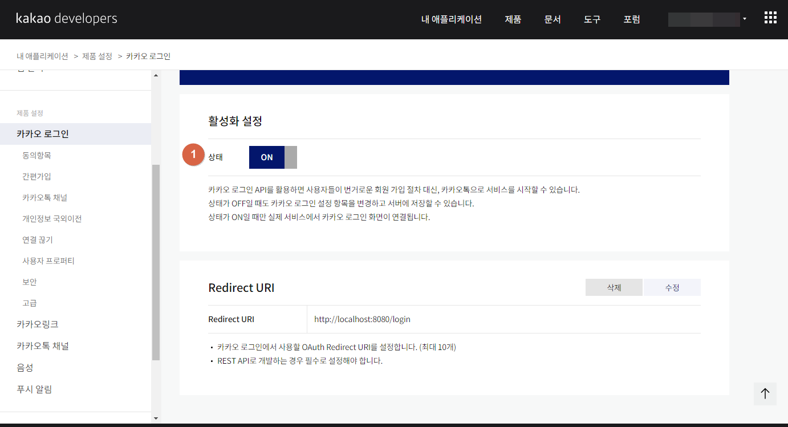Select 카카오 로그인 in the sidebar
Screen dimensions: 788x427
tap(75, 134)
